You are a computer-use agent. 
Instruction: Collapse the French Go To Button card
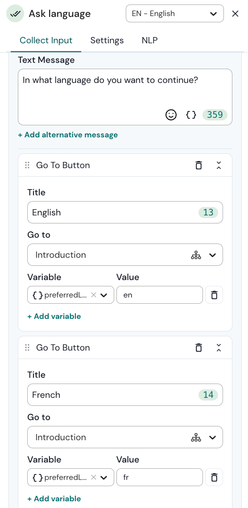pyautogui.click(x=219, y=347)
